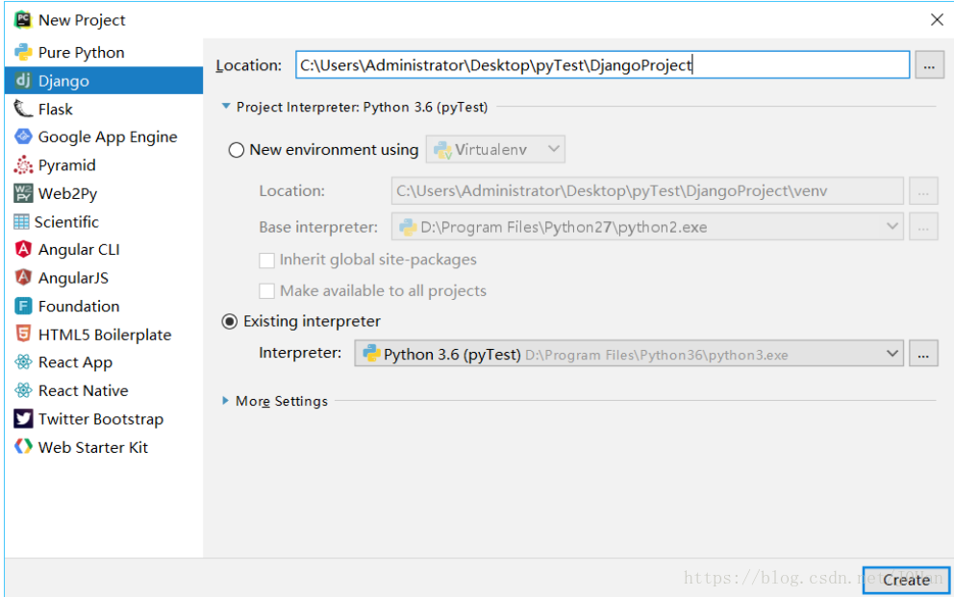954x597 pixels.
Task: Click the Flask horn icon
Action: coord(23,109)
